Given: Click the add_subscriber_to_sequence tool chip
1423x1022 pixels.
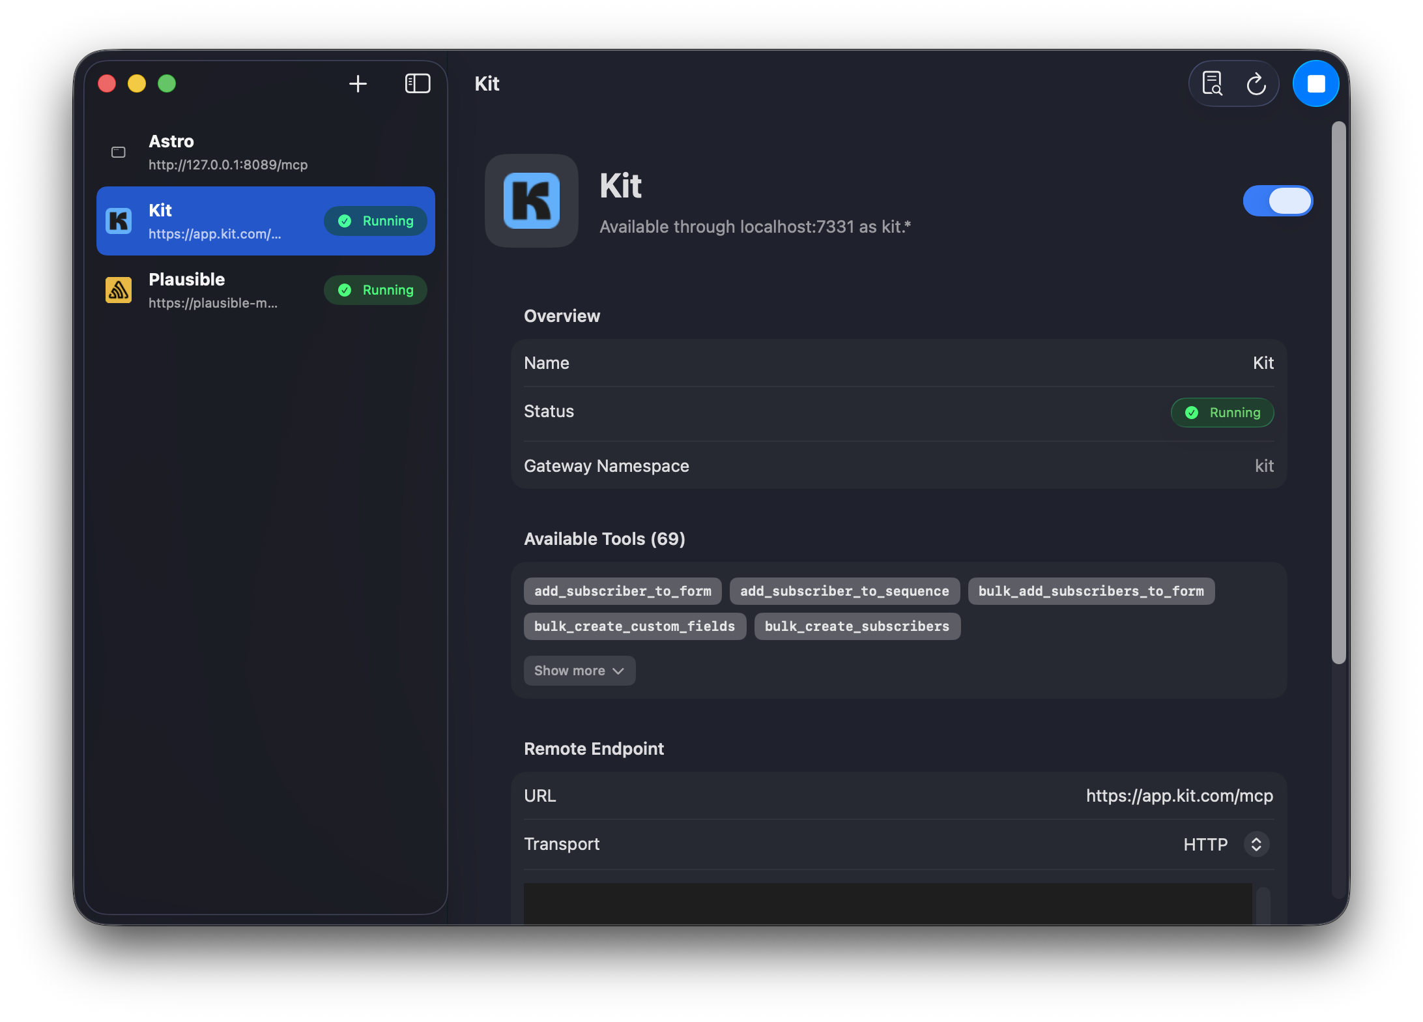Looking at the screenshot, I should tap(844, 591).
